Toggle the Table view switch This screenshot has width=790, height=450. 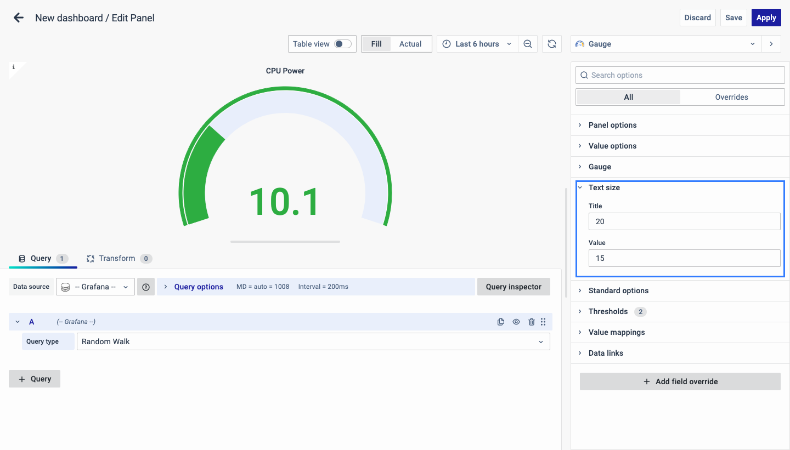[343, 44]
